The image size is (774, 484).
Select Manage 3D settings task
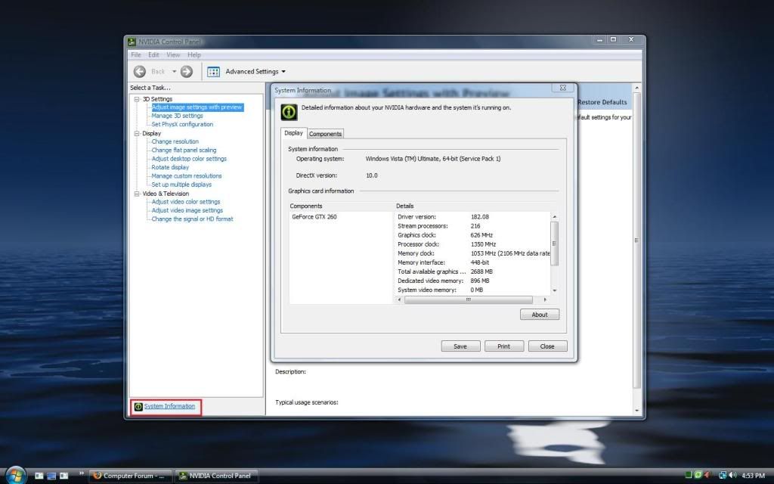coord(177,116)
